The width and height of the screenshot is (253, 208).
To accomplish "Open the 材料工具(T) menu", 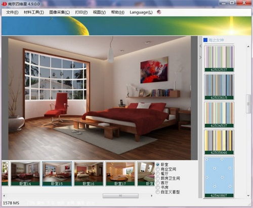I will coord(34,12).
